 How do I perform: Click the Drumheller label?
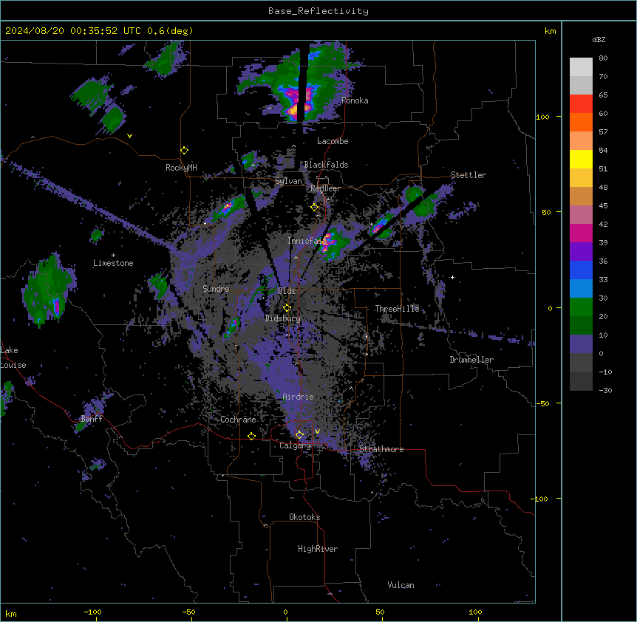(471, 360)
